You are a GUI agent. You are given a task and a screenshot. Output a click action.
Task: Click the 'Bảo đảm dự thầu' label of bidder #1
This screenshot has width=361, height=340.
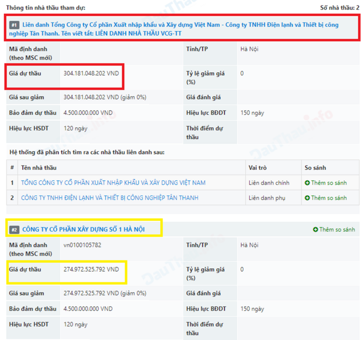click(x=33, y=113)
